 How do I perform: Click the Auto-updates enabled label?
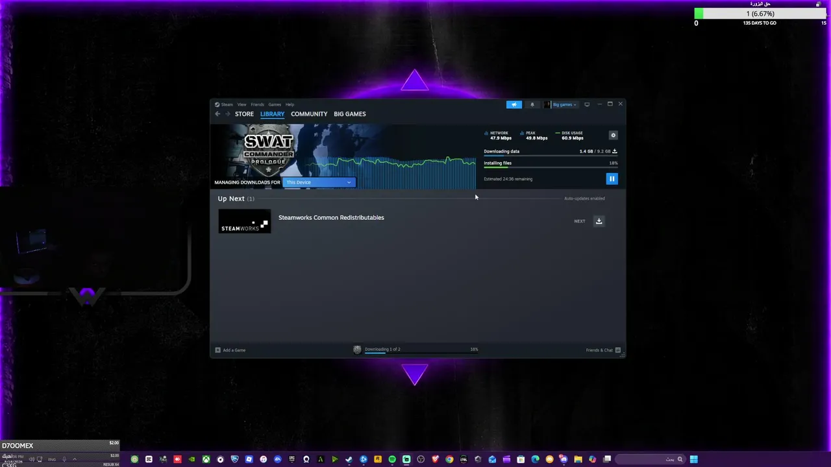click(584, 198)
